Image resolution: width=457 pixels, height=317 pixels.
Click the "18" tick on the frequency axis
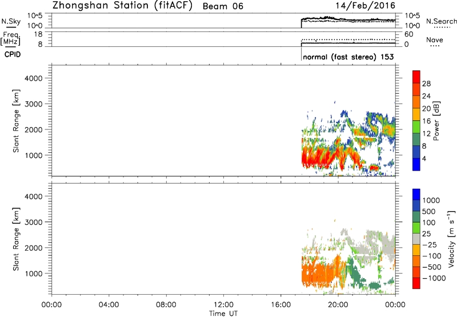click(x=38, y=34)
